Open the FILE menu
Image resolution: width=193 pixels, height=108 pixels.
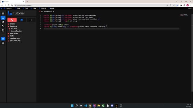tap(17, 8)
